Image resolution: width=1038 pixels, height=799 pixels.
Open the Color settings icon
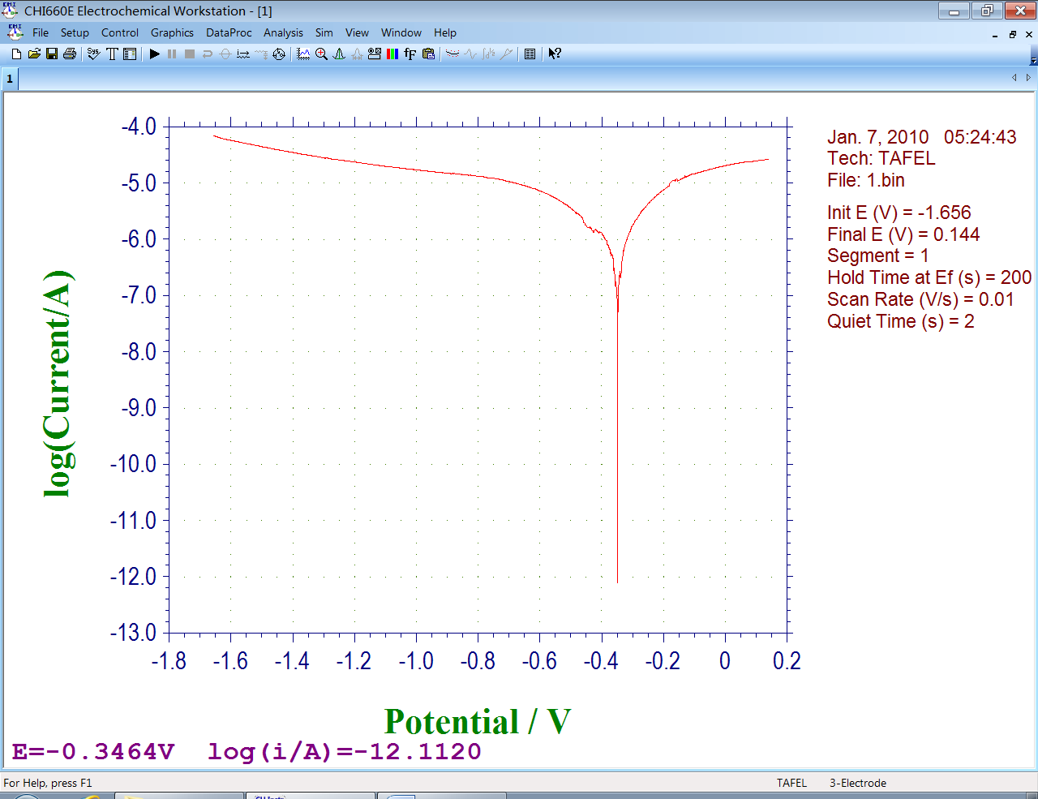tap(392, 54)
